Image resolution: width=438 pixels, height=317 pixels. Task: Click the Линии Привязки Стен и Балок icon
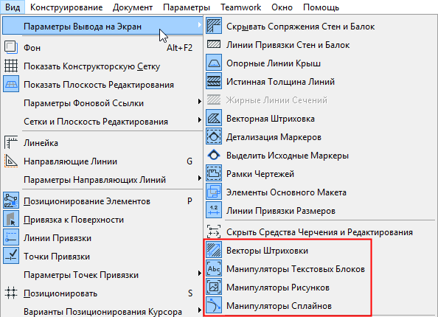click(x=214, y=44)
